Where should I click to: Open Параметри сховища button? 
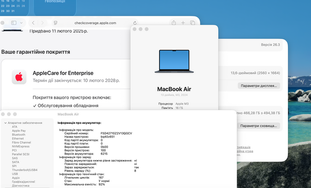[258, 126]
